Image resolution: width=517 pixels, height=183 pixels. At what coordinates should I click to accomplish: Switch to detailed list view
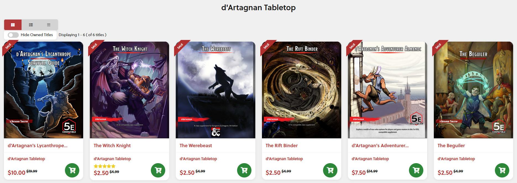point(31,25)
